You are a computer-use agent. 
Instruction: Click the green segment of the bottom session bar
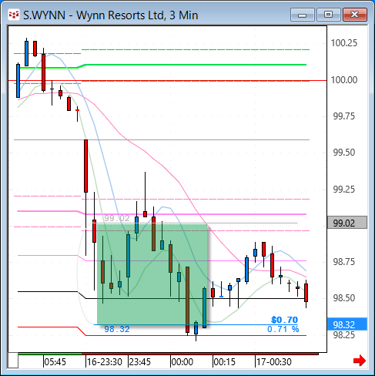pyautogui.click(x=50, y=354)
